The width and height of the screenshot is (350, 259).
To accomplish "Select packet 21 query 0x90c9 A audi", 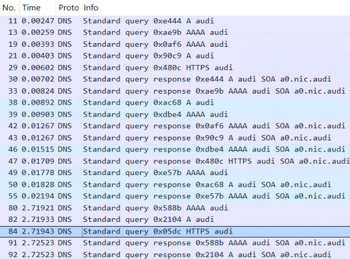I will (175, 56).
